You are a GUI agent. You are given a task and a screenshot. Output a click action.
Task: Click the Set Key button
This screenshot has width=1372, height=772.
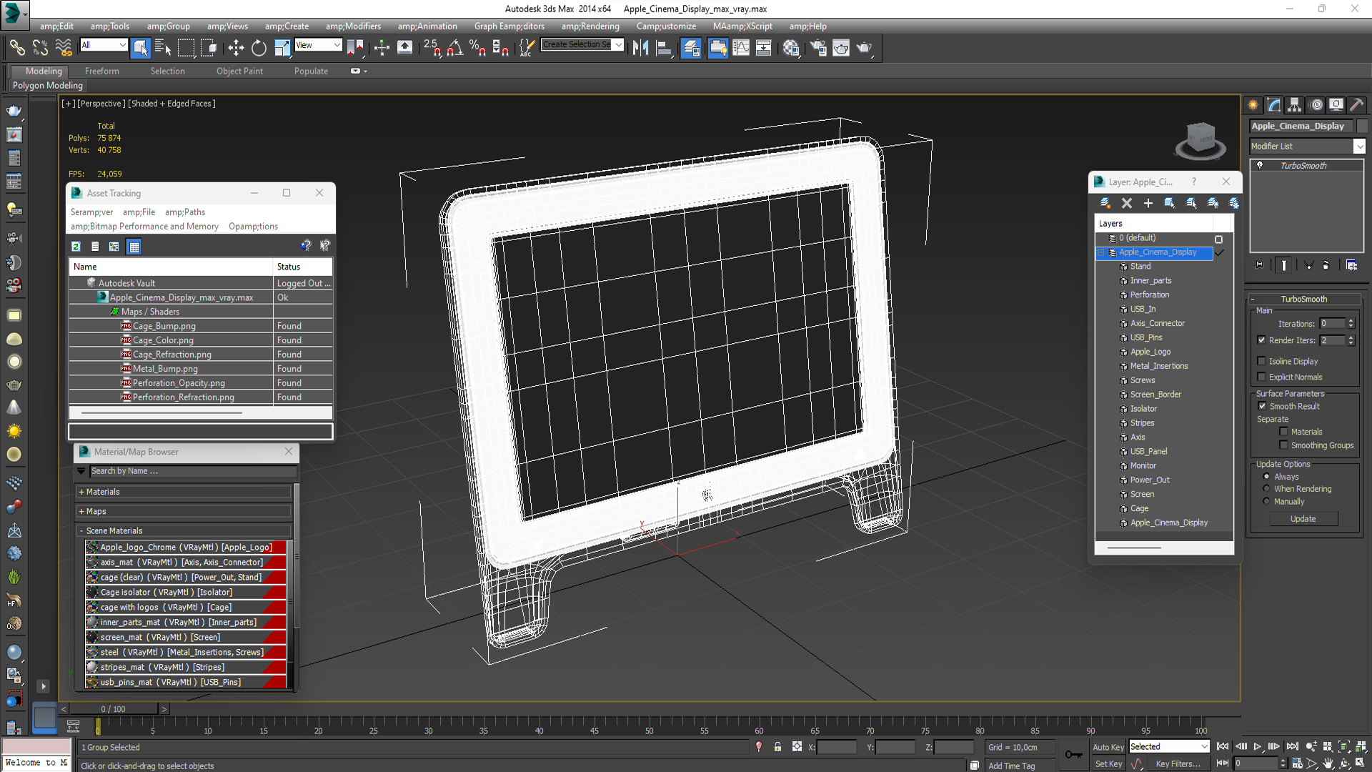[x=1108, y=763]
